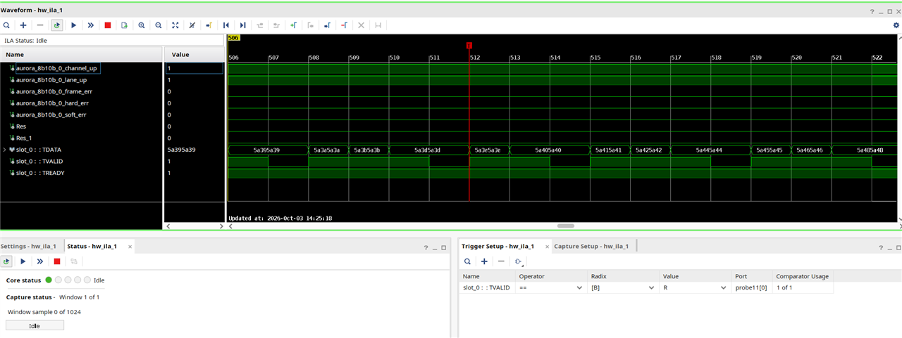Add probe in Trigger Setup toolbar
This screenshot has height=338, width=902.
pyautogui.click(x=484, y=261)
